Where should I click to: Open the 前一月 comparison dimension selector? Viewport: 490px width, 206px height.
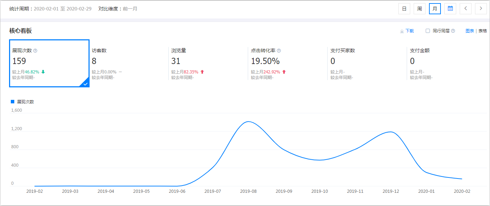click(130, 9)
